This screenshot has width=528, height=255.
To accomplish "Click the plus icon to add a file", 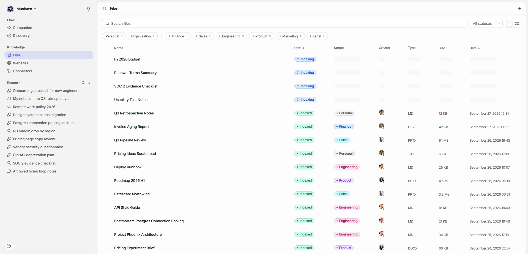I will (x=519, y=9).
